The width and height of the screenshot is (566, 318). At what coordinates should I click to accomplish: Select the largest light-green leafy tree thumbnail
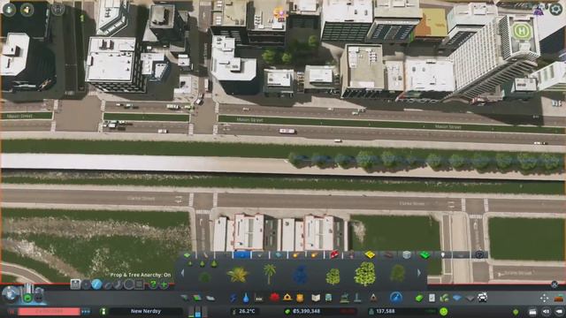coord(365,274)
